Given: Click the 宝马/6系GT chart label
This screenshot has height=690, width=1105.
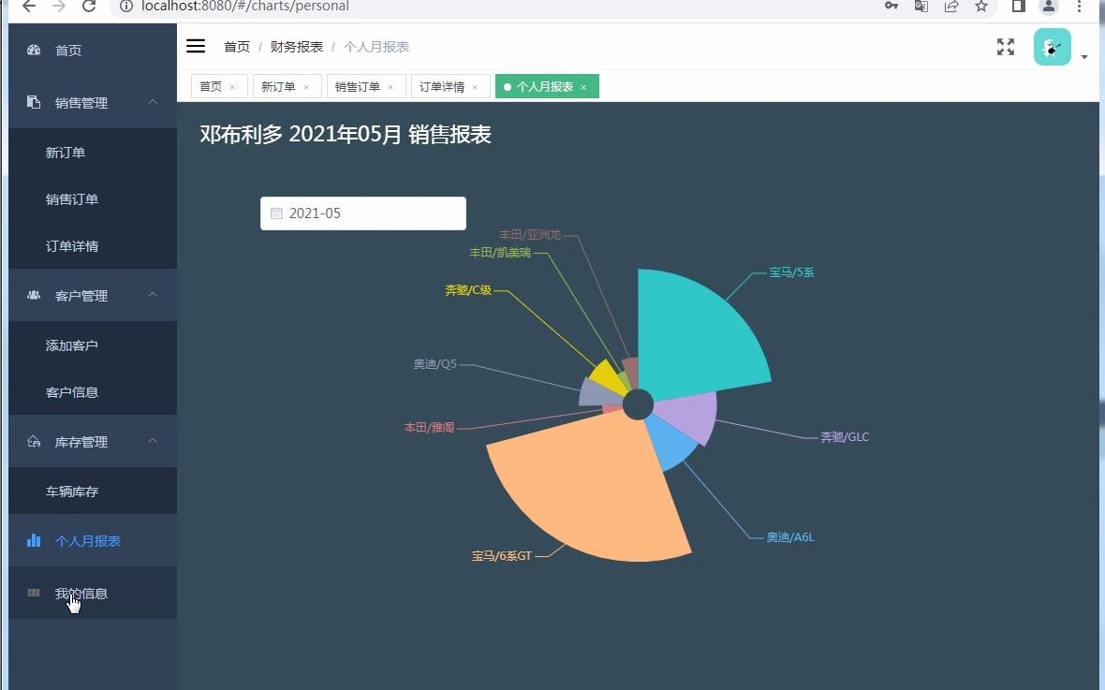Looking at the screenshot, I should tap(502, 556).
